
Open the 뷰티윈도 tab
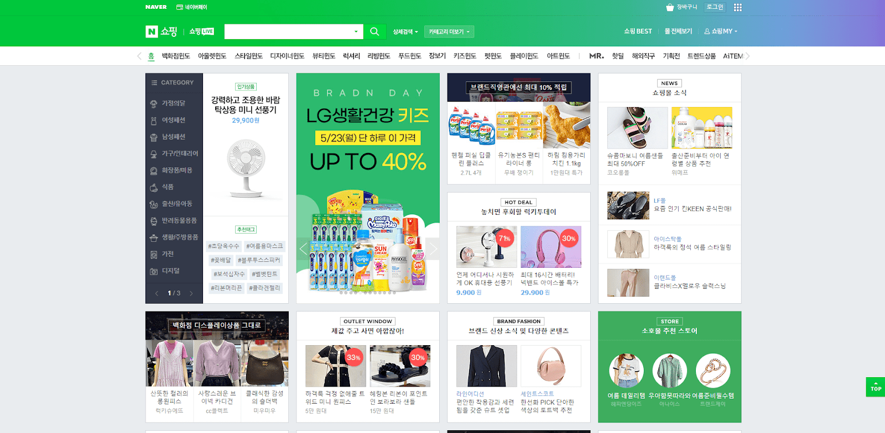[x=324, y=56]
